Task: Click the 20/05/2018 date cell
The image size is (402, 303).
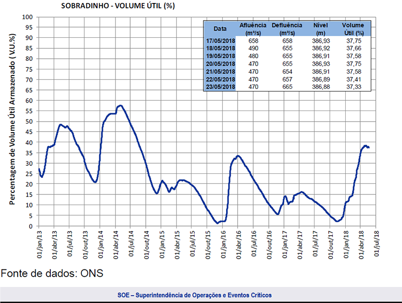Action: point(220,64)
